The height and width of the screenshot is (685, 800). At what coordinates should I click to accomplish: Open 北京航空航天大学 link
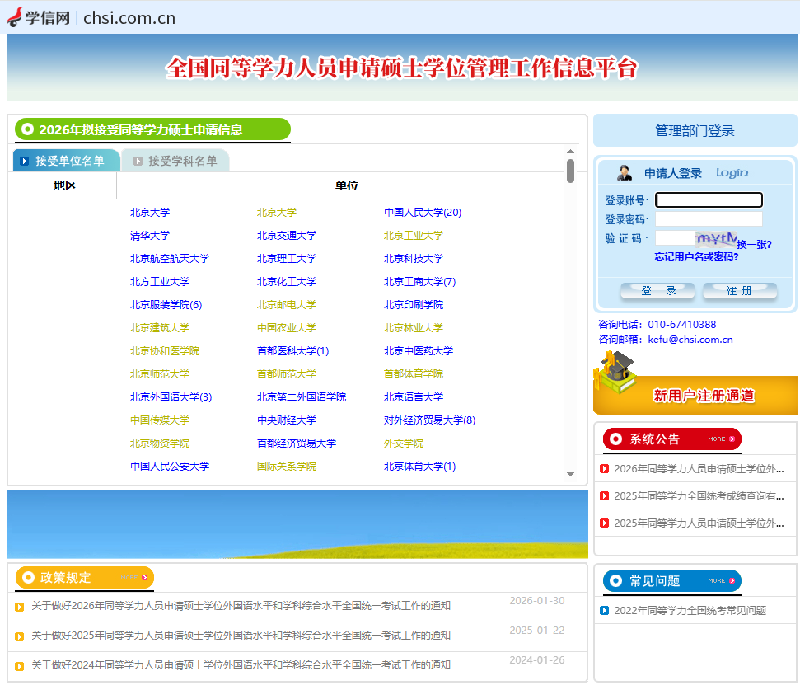170,258
